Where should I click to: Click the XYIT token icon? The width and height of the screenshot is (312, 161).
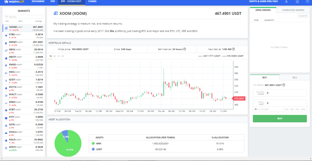6,118
